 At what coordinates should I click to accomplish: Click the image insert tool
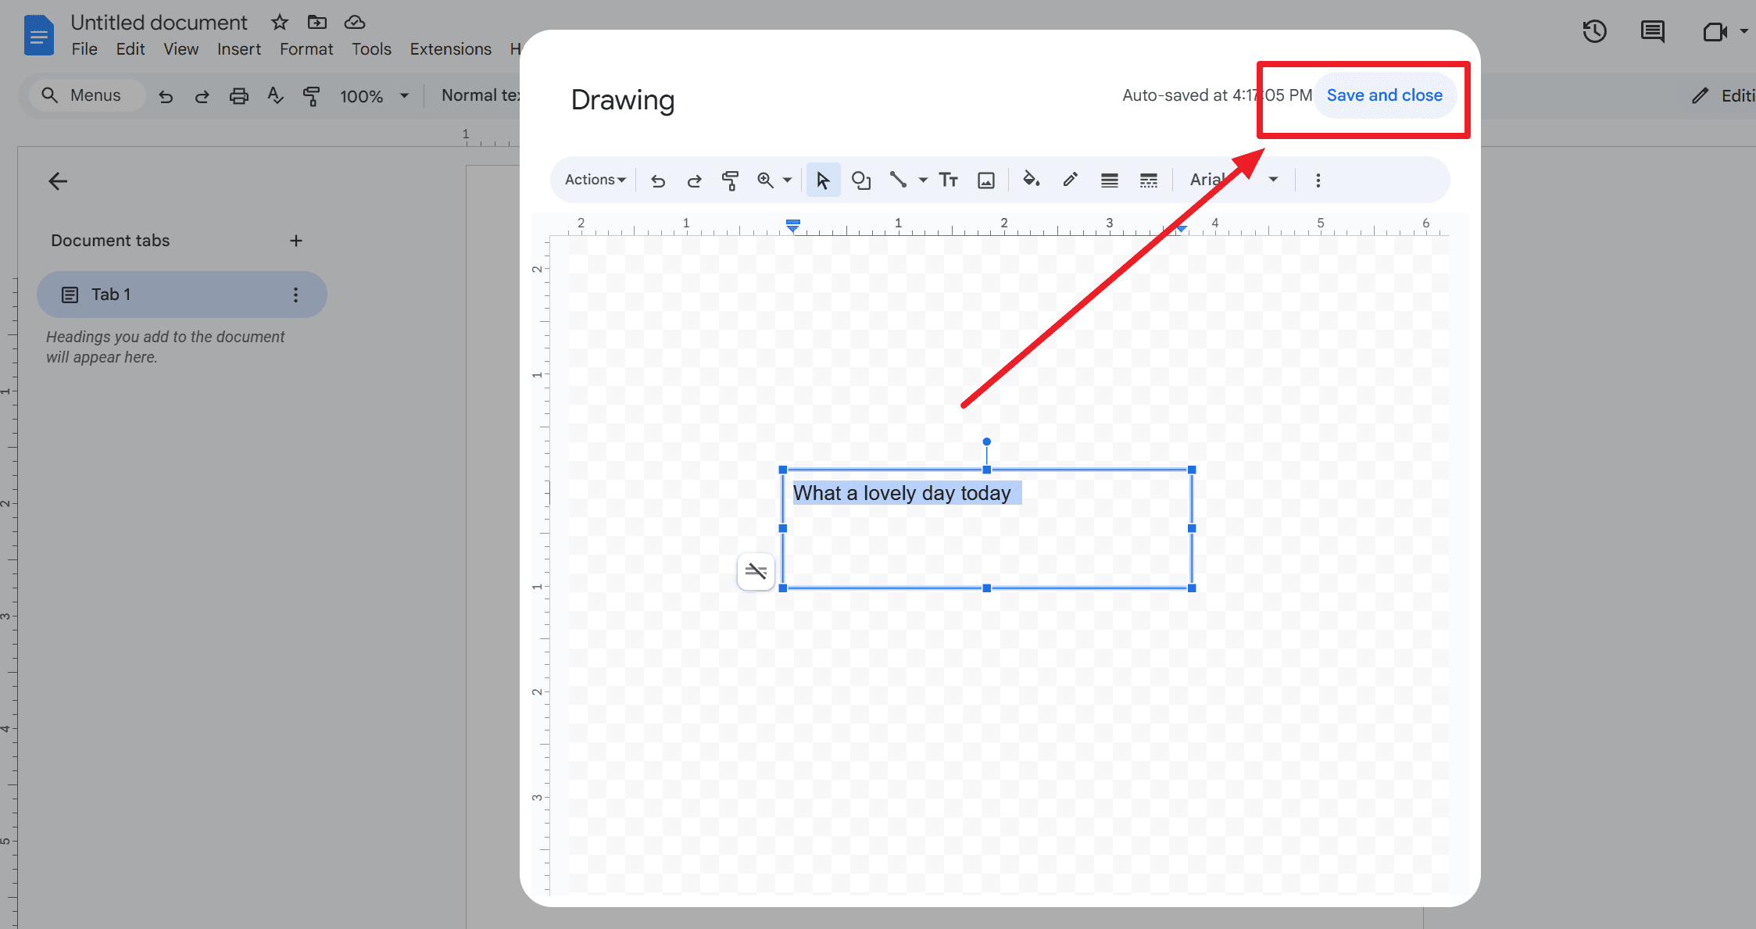point(984,179)
